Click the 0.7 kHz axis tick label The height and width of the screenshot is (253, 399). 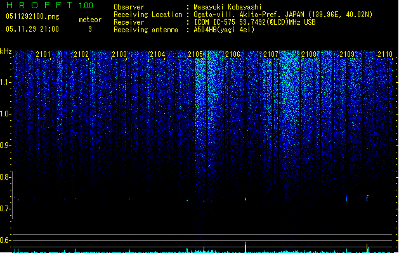point(5,209)
